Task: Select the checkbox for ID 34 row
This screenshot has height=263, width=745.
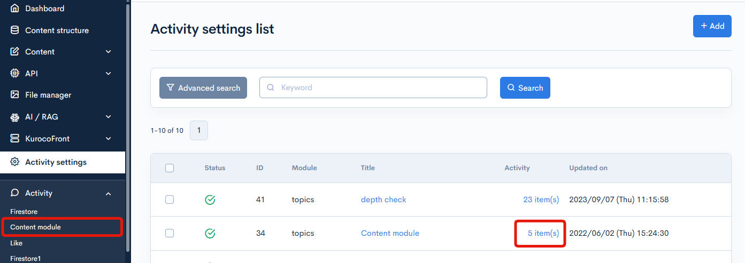Action: tap(170, 233)
